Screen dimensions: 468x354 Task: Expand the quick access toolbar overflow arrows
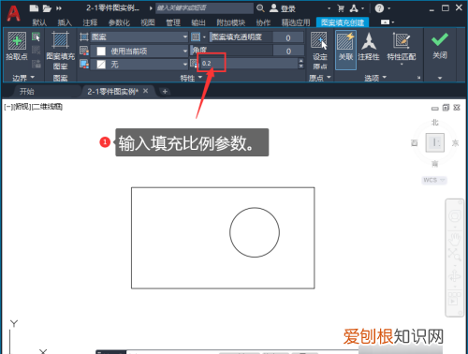tap(59, 8)
